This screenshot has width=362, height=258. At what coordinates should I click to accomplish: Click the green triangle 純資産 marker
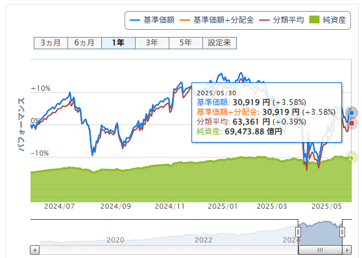click(352, 158)
